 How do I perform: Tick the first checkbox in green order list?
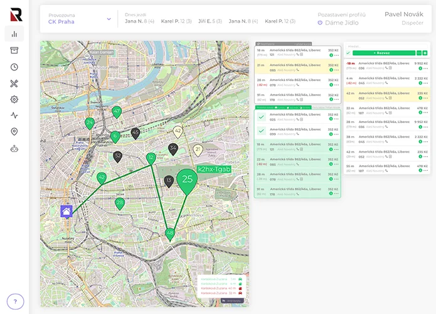tap(261, 117)
